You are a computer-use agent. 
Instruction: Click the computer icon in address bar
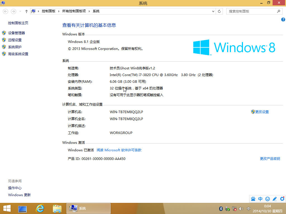pos(33,11)
